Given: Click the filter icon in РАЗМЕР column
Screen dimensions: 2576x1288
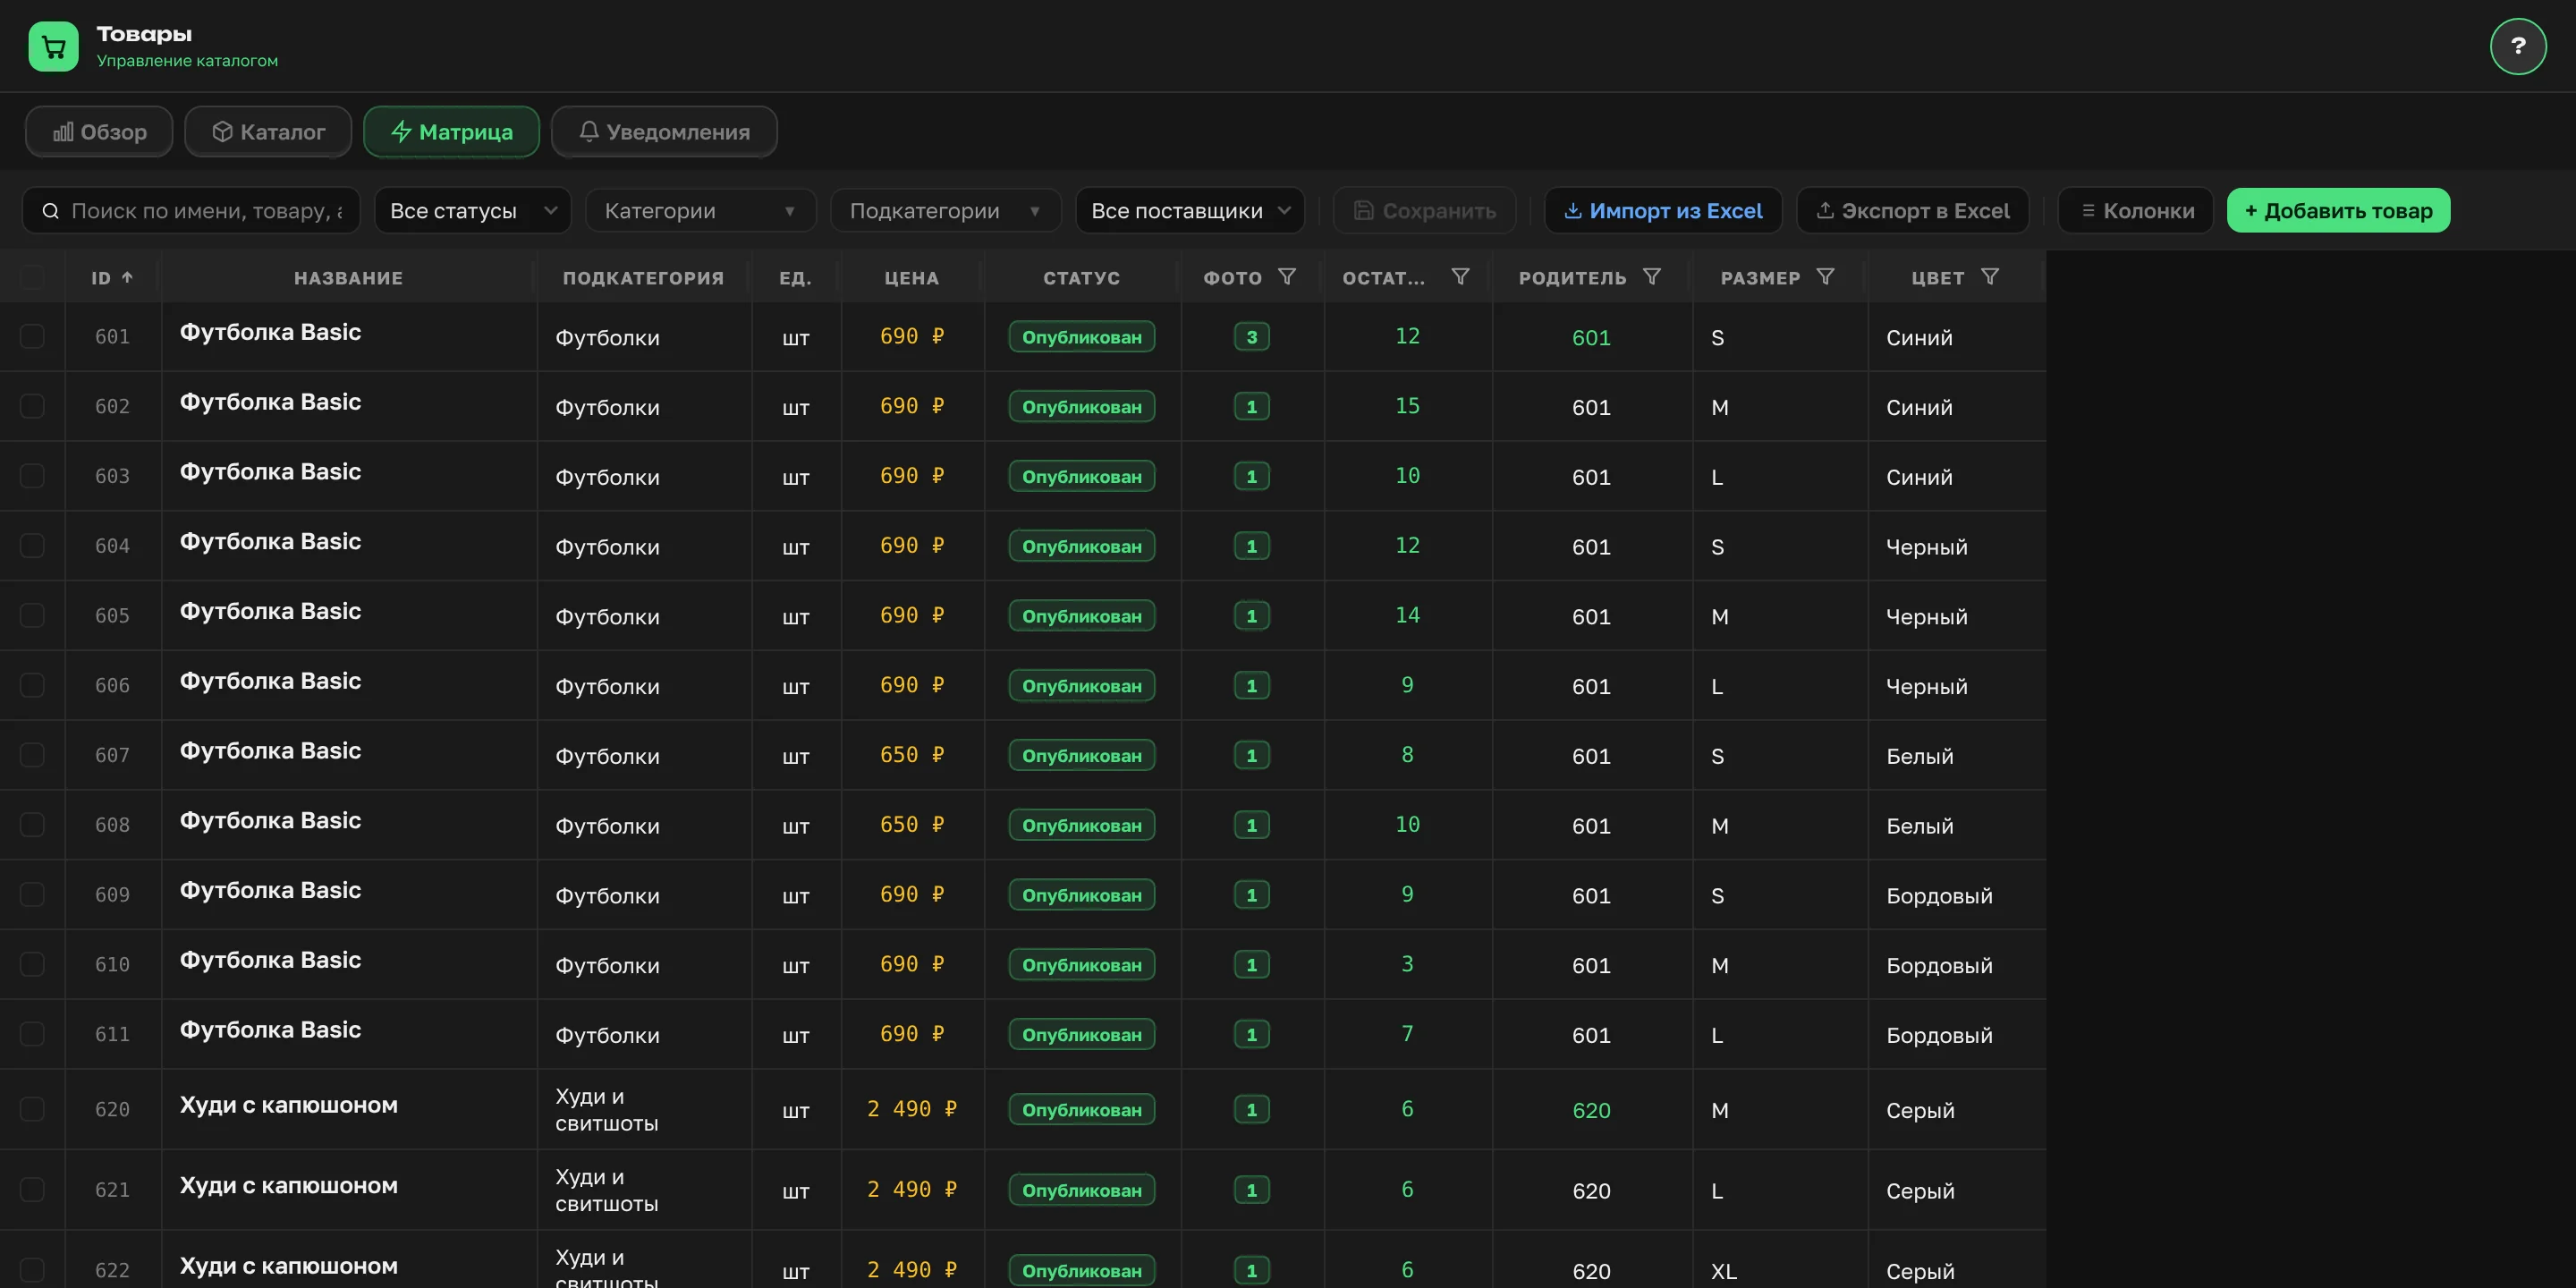Looking at the screenshot, I should coord(1825,277).
